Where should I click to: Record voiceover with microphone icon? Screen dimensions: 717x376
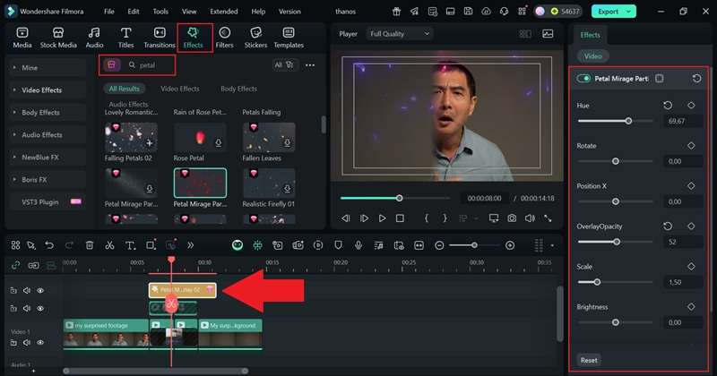coord(358,245)
